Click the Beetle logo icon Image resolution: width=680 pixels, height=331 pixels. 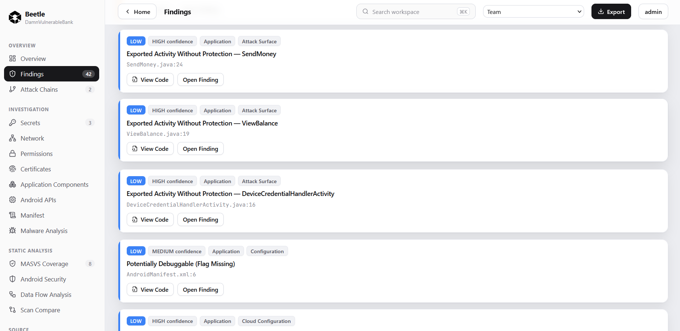[15, 17]
